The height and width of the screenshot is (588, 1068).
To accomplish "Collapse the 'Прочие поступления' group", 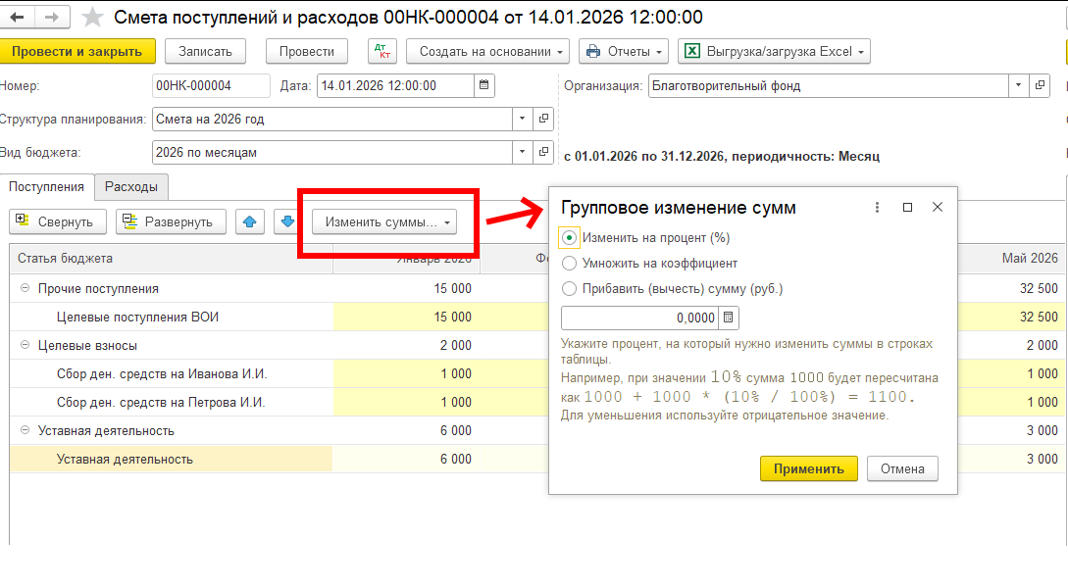I will point(25,289).
